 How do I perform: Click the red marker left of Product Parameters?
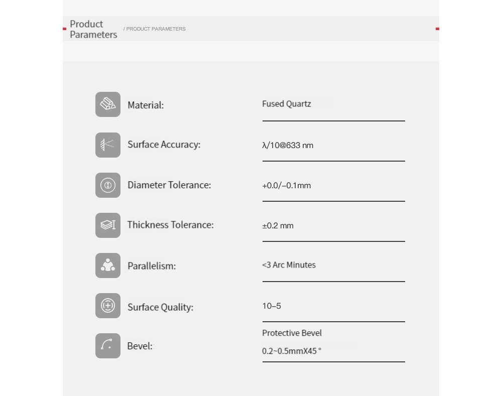(x=64, y=29)
